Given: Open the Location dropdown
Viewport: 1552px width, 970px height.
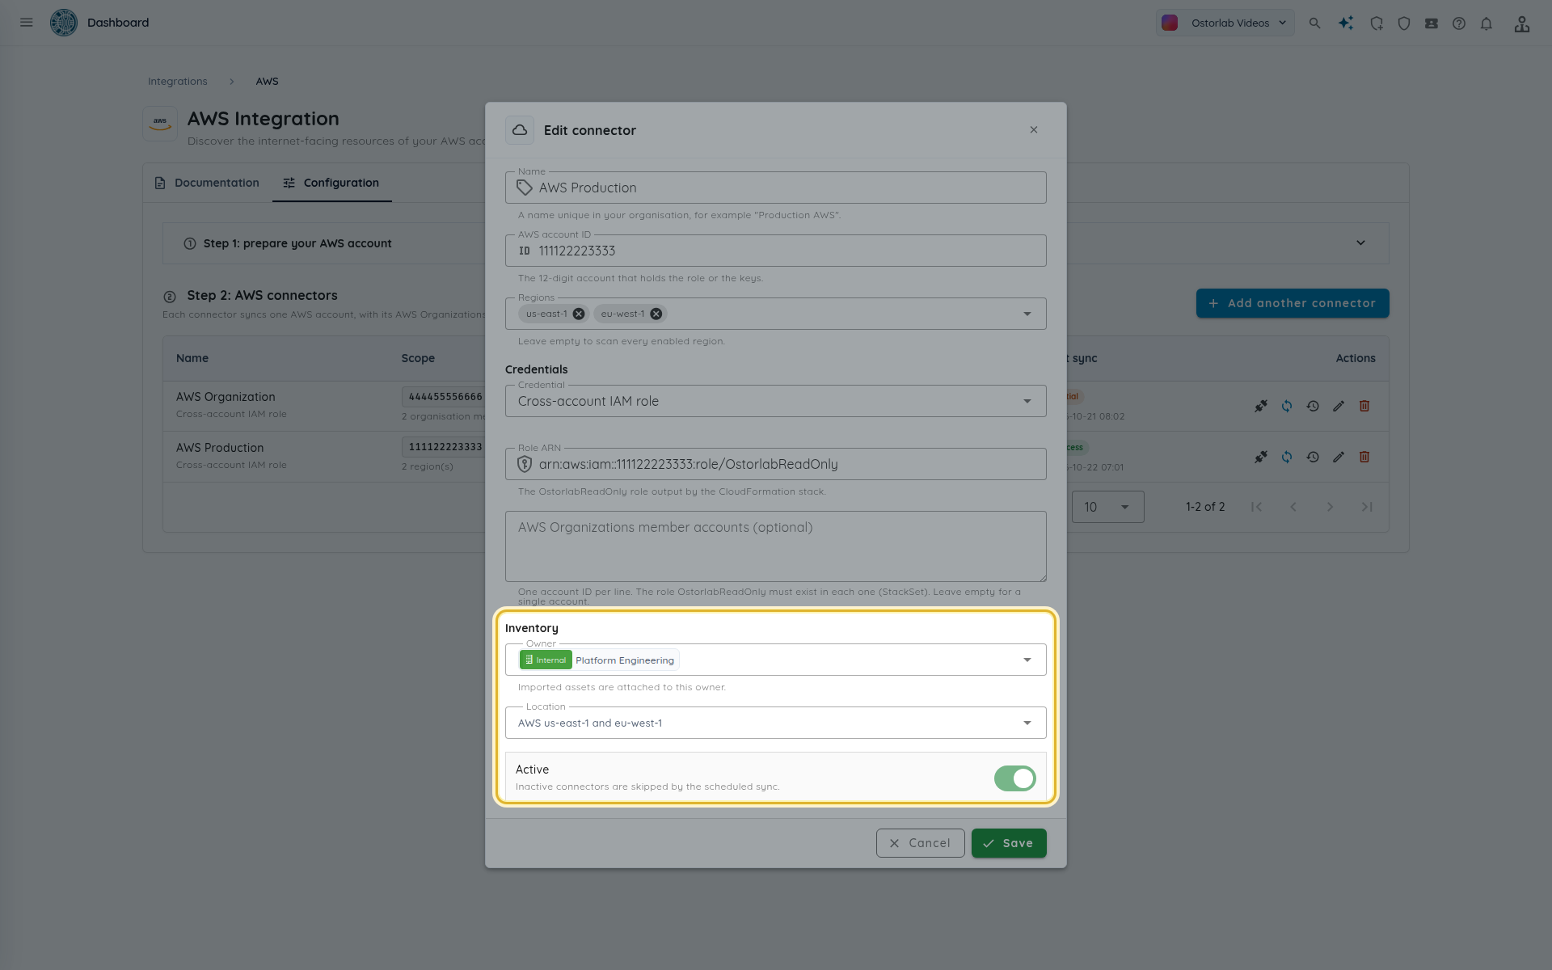Looking at the screenshot, I should tap(776, 723).
